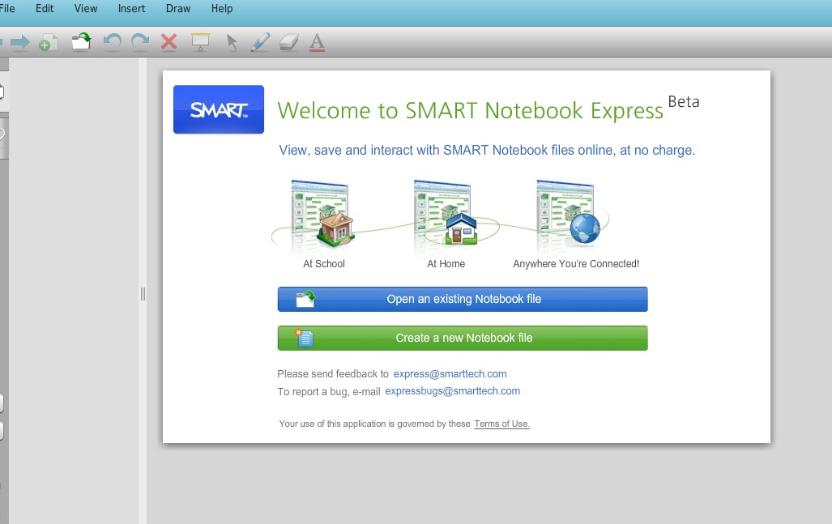832x524 pixels.
Task: Click the 'View, save and interact' tagline
Action: click(487, 150)
